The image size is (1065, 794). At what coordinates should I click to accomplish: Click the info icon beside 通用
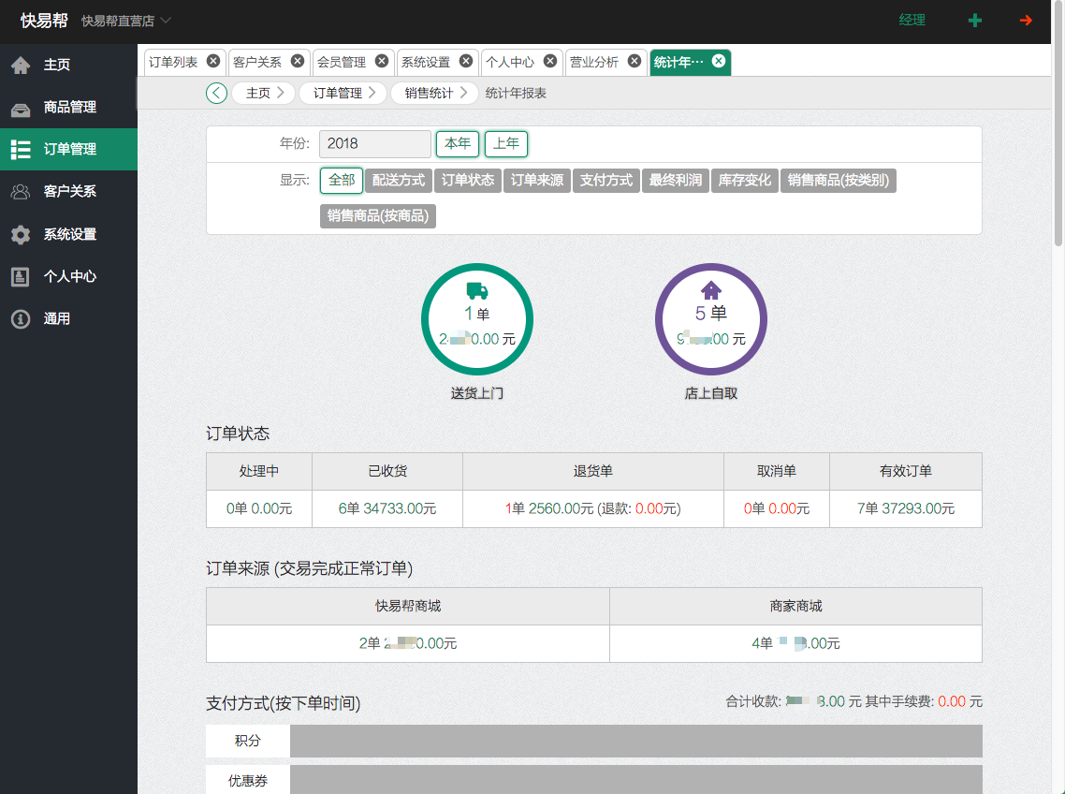tap(21, 319)
